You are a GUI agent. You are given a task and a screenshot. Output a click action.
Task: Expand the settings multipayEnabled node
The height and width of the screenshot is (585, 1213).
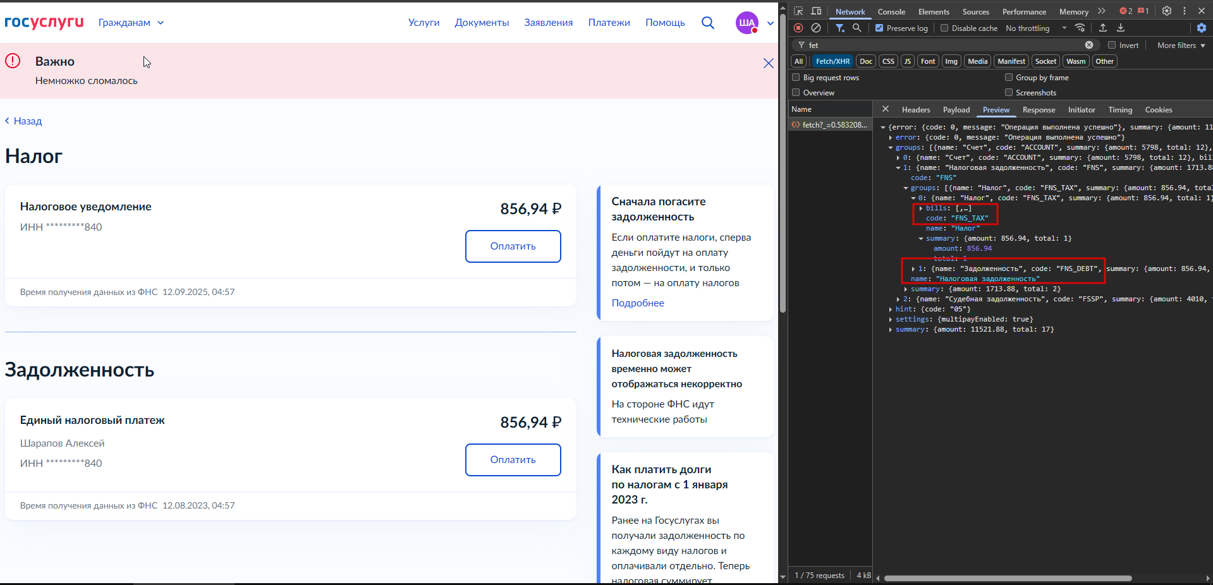(891, 319)
